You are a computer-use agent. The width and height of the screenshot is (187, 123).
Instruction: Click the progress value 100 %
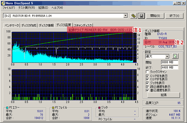[x=177, y=111]
